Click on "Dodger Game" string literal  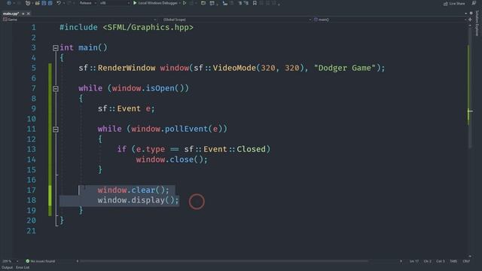click(x=345, y=68)
